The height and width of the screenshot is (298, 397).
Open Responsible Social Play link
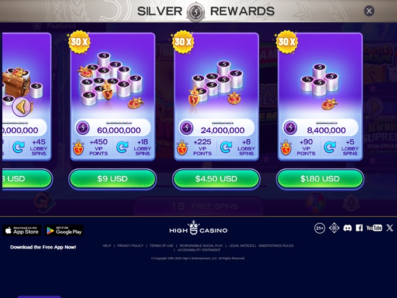[x=201, y=246]
